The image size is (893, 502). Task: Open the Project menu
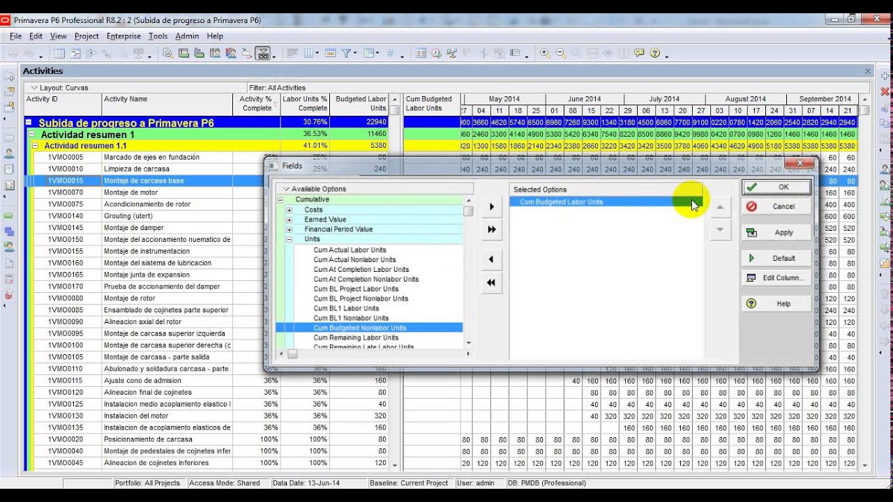pos(87,36)
